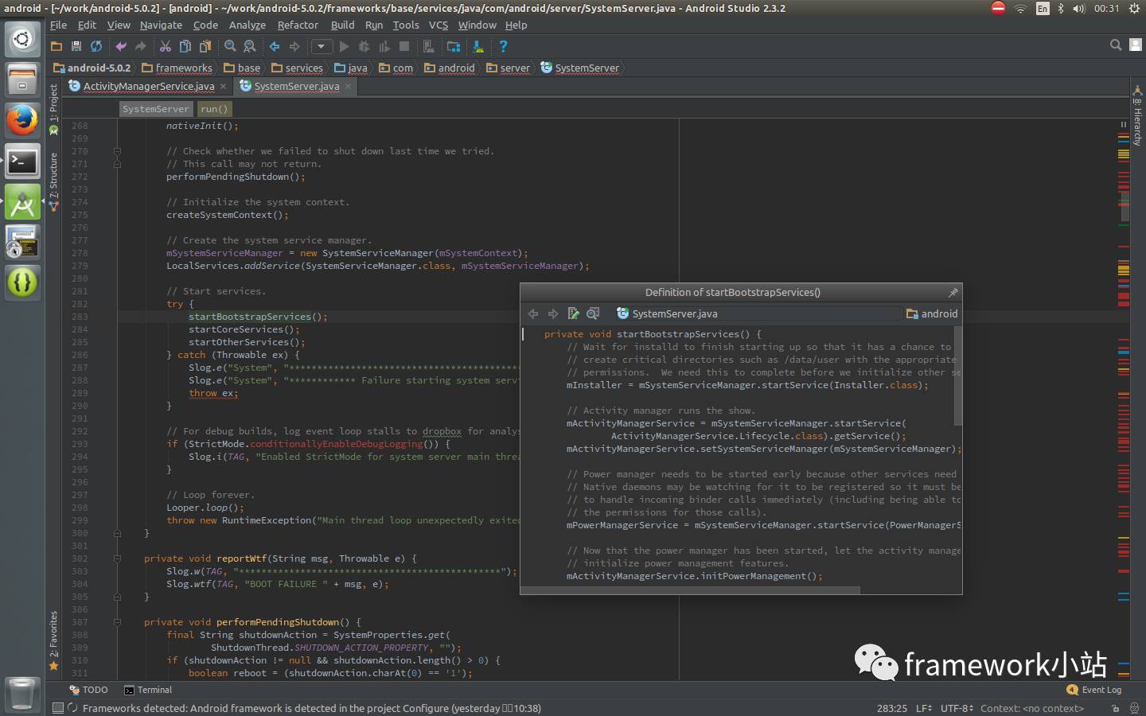The height and width of the screenshot is (716, 1146).
Task: Pin the definition popup window
Action: point(953,292)
